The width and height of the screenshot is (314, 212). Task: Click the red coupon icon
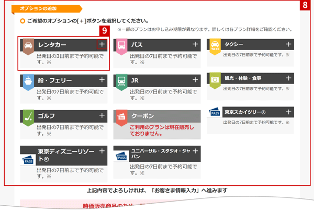[x=121, y=116]
